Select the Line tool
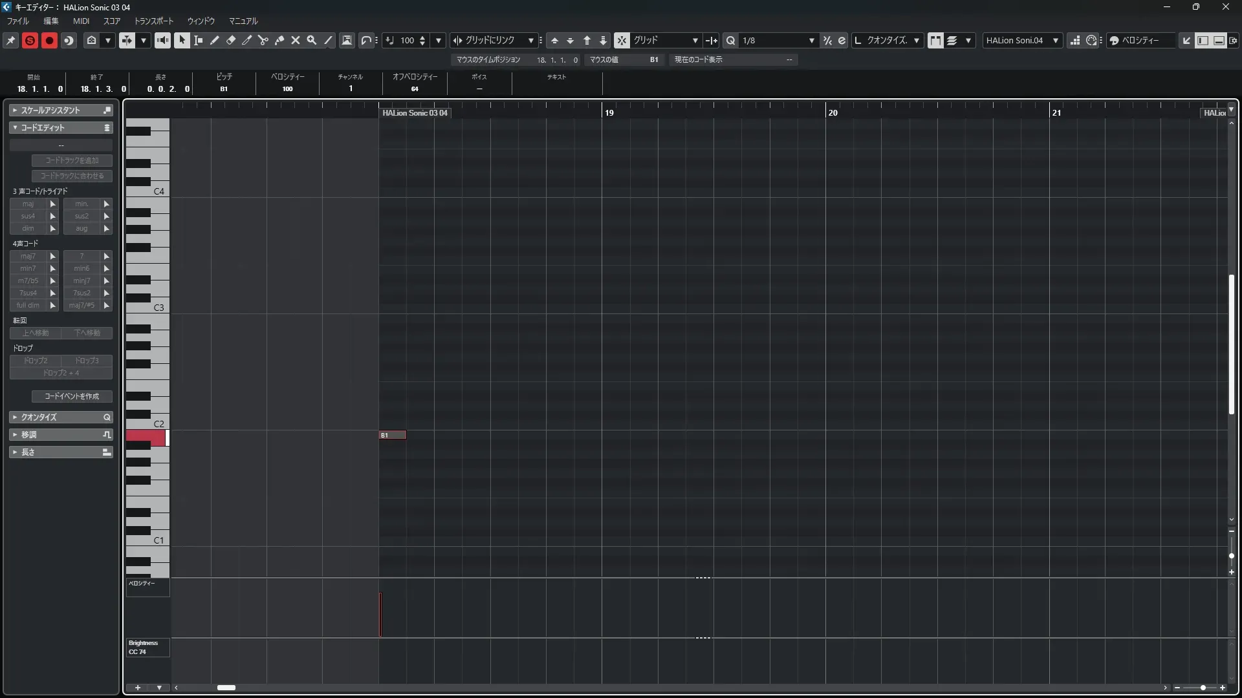The image size is (1242, 698). (x=329, y=40)
